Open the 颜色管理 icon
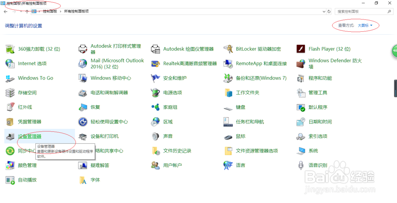The image size is (397, 203). (10, 166)
